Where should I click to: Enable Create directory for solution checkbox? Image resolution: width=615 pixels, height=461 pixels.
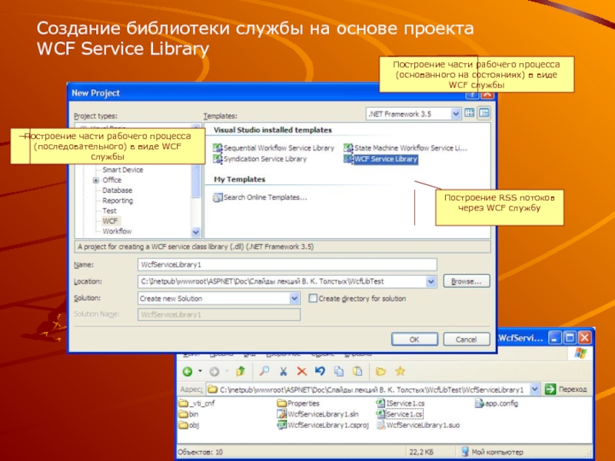(x=313, y=298)
